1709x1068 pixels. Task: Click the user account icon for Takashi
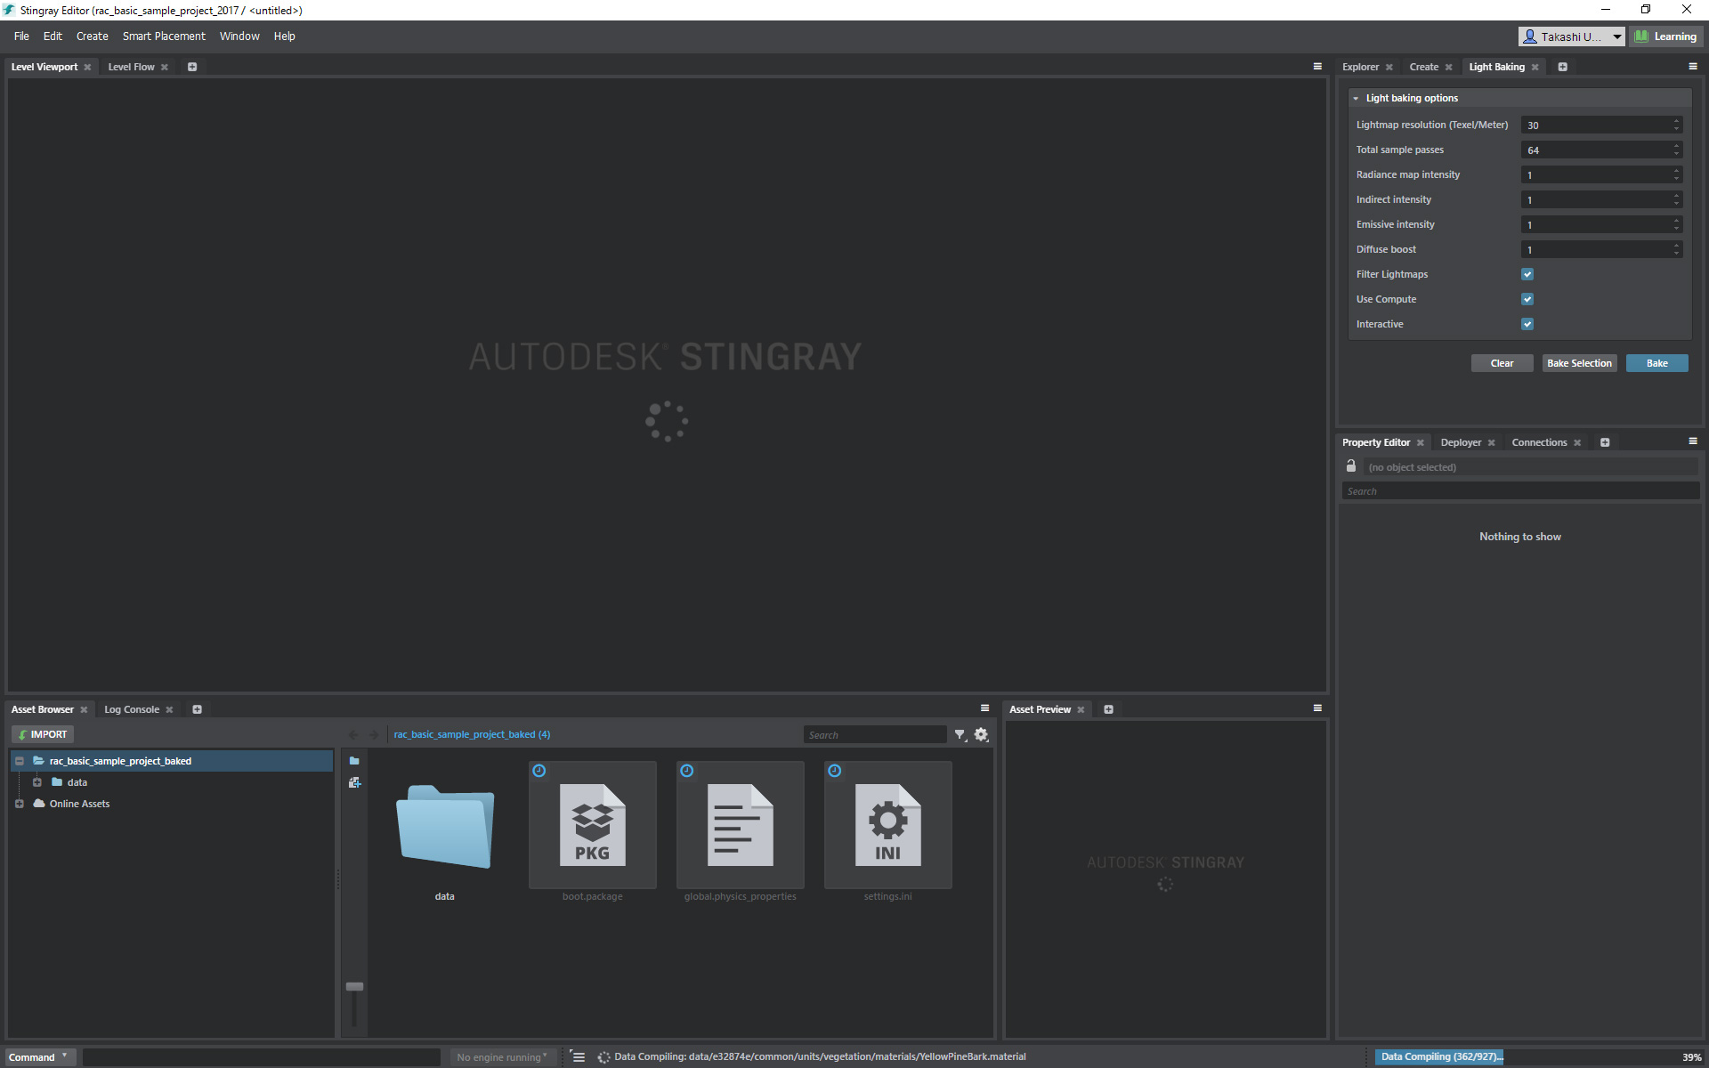pyautogui.click(x=1530, y=36)
